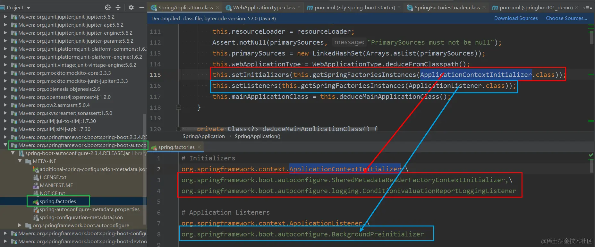Click the META-INF folder icon

point(28,161)
